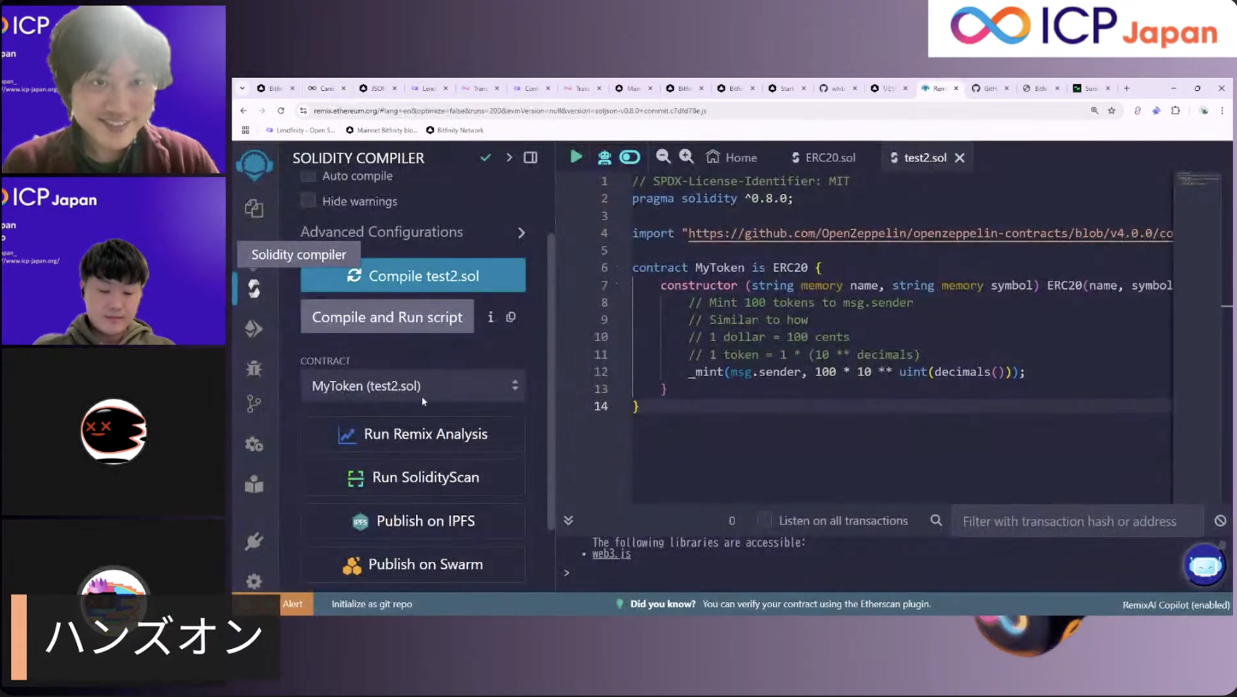Image resolution: width=1237 pixels, height=697 pixels.
Task: Open the Home editor tab
Action: click(732, 158)
